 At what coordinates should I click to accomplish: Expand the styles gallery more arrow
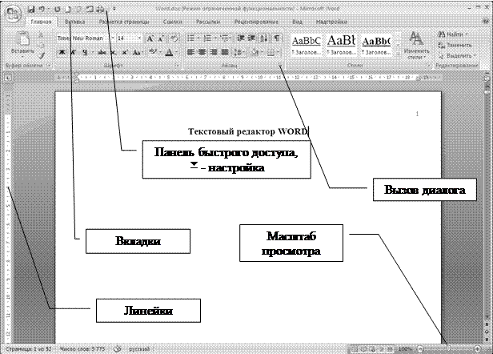pos(398,54)
